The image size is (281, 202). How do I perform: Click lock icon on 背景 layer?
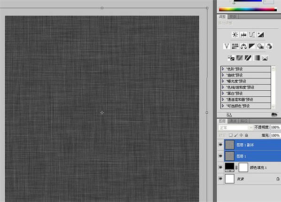(x=278, y=179)
